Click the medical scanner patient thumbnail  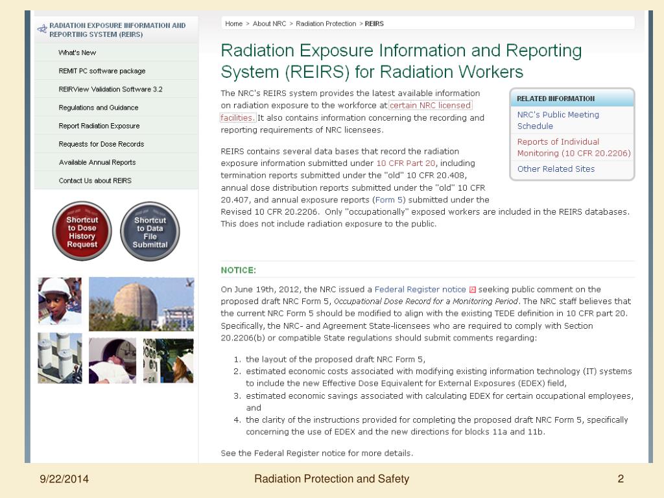coord(112,361)
